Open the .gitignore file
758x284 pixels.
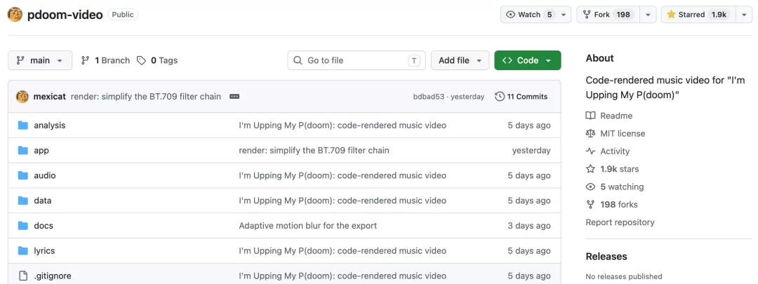pos(53,276)
